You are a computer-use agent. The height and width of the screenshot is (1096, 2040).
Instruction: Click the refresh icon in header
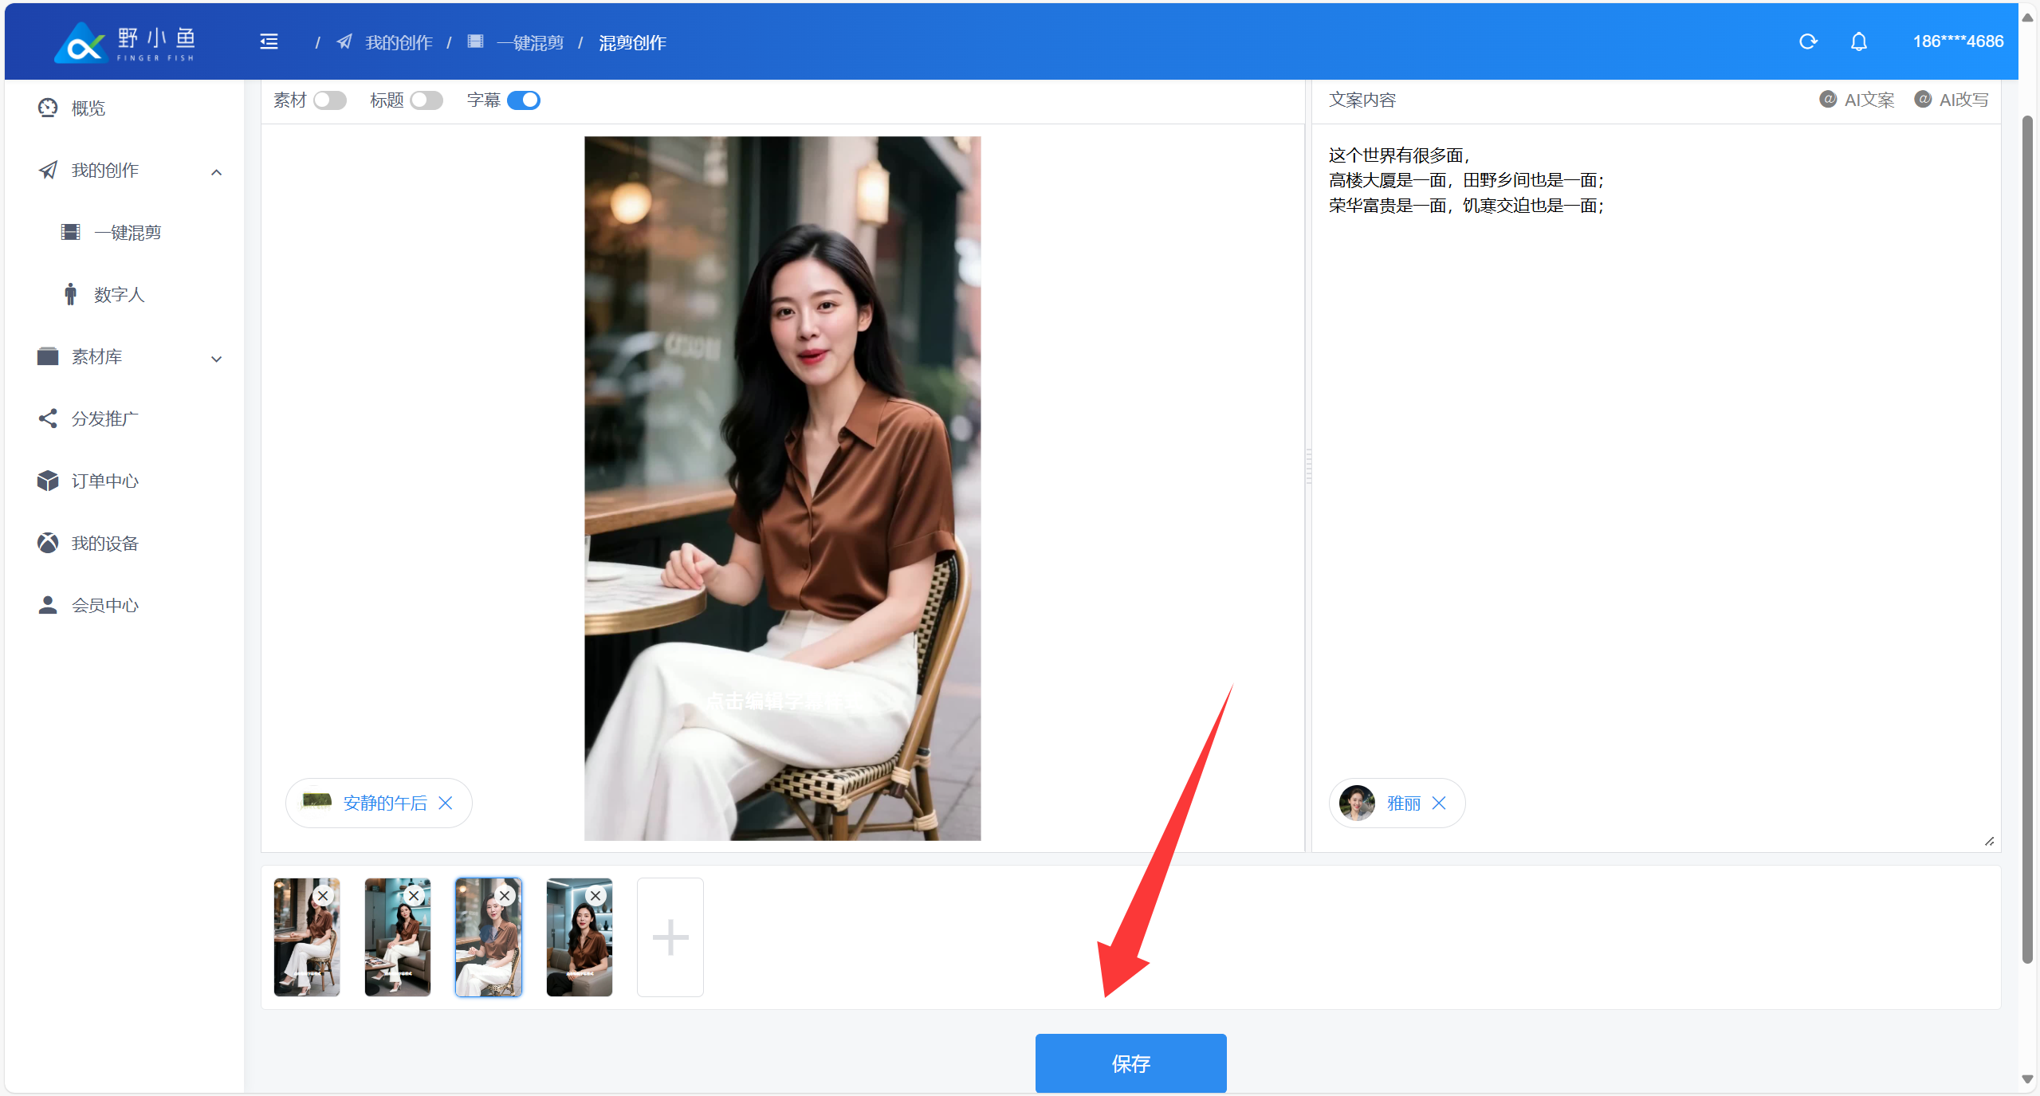pos(1808,41)
